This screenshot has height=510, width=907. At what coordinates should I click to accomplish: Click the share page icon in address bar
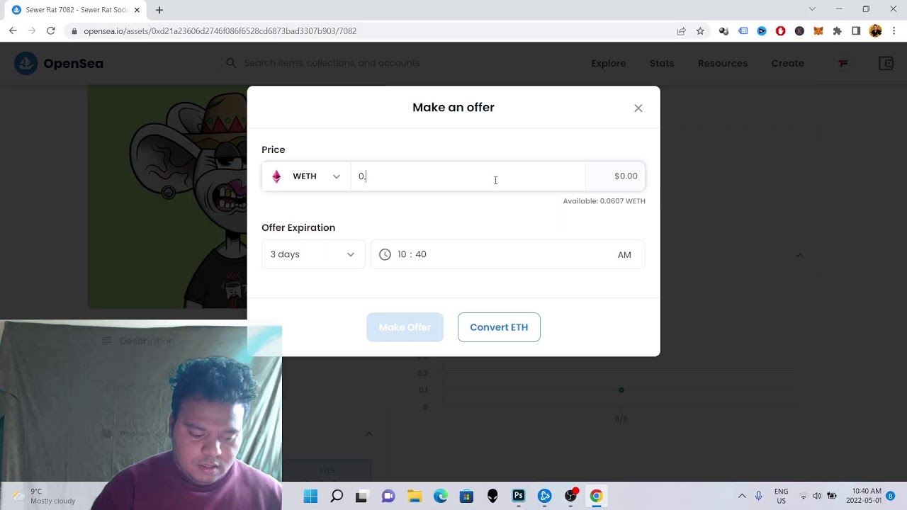(x=681, y=31)
